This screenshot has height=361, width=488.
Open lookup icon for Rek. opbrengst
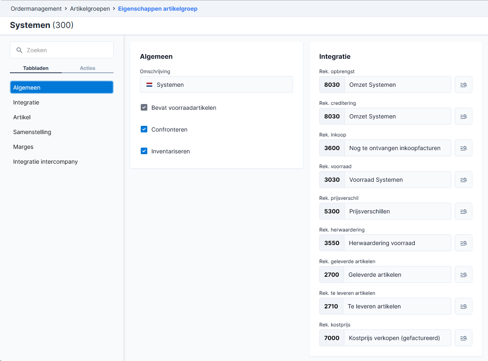click(x=463, y=85)
